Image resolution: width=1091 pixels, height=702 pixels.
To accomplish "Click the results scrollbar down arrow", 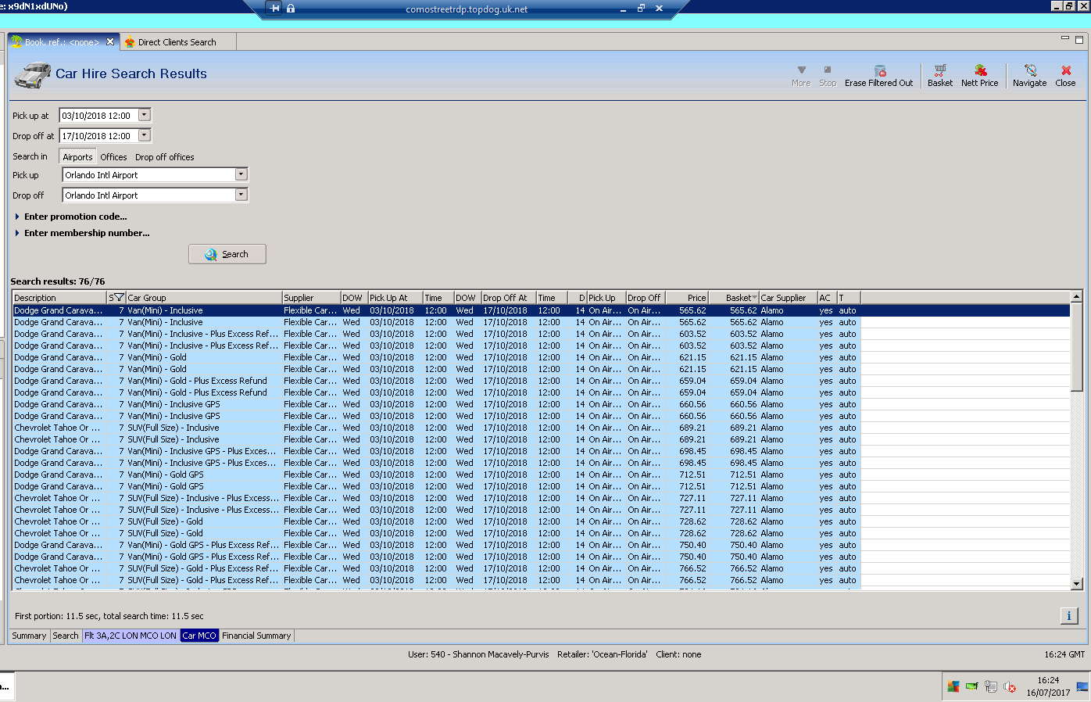I will [1077, 584].
